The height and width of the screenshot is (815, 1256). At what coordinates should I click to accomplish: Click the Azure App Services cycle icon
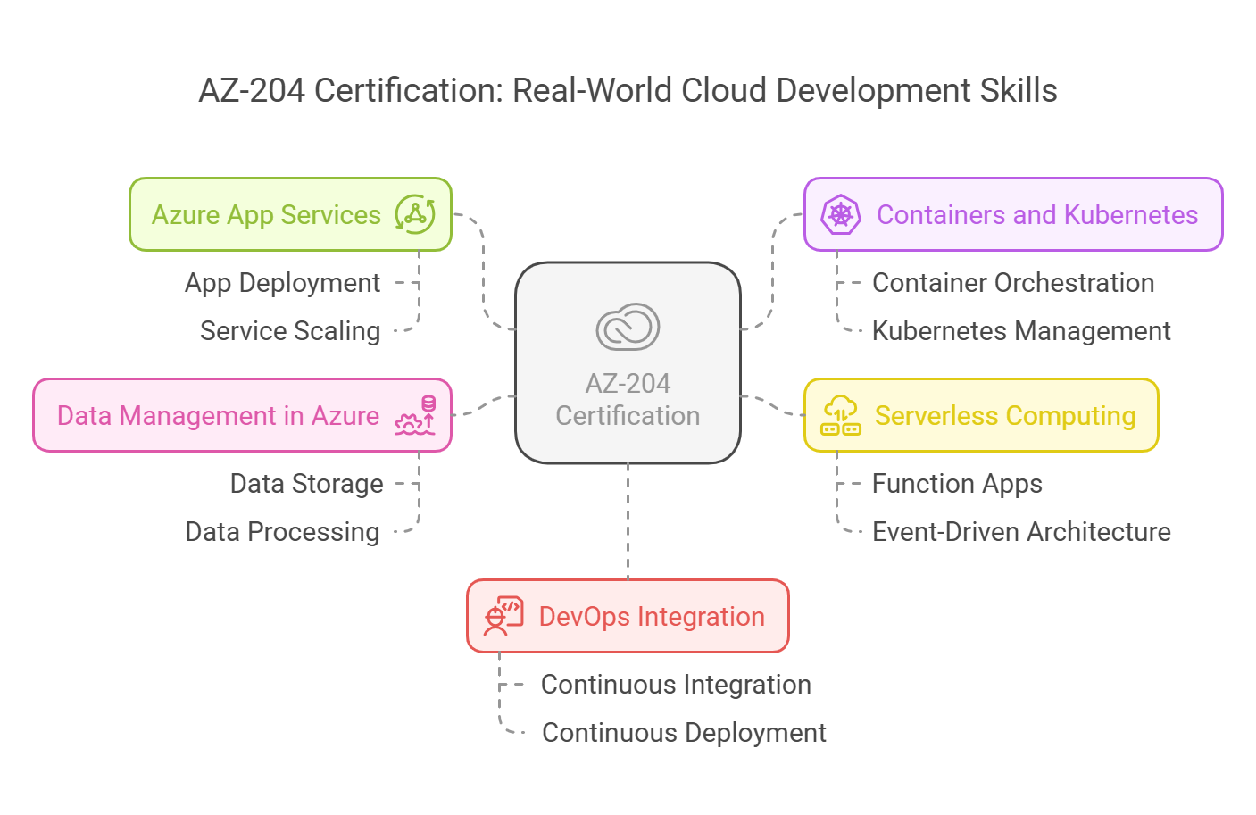415,214
